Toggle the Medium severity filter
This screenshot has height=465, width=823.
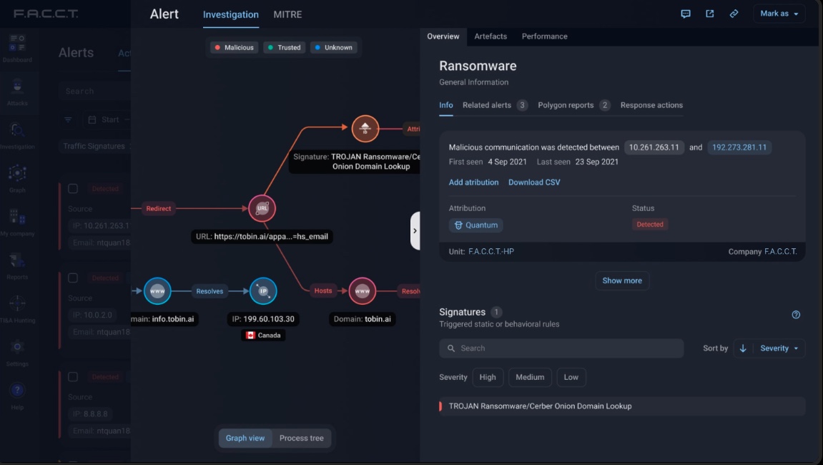point(530,377)
